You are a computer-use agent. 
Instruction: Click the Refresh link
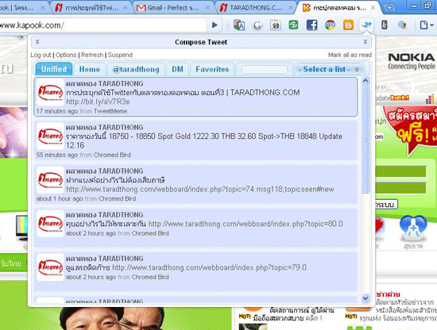pos(92,55)
